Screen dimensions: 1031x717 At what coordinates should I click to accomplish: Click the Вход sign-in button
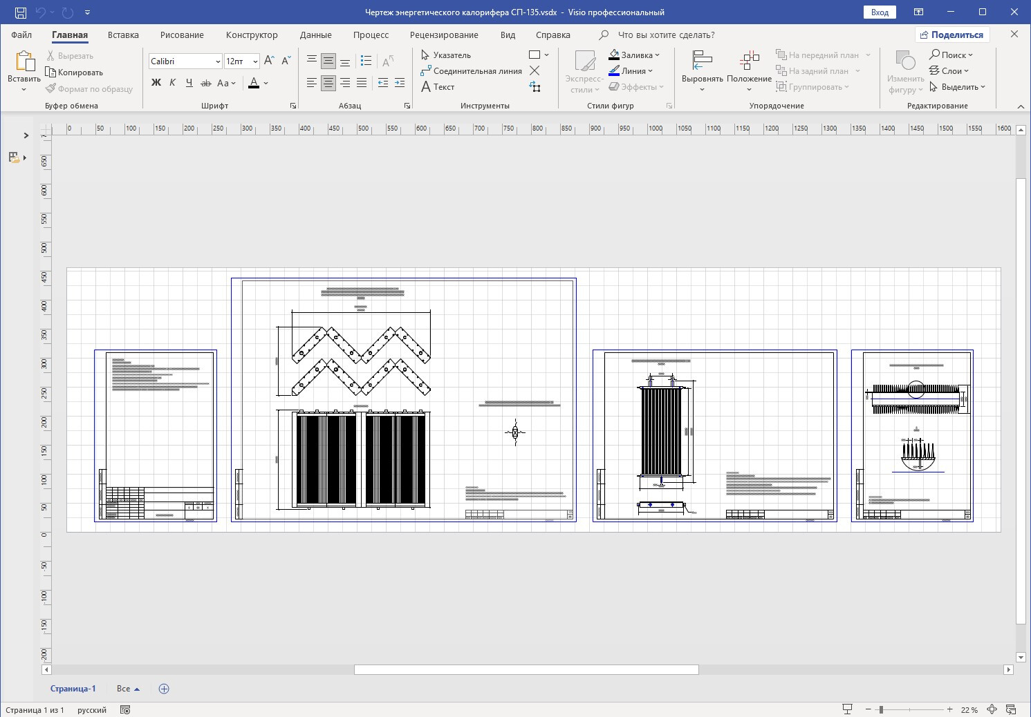(880, 12)
